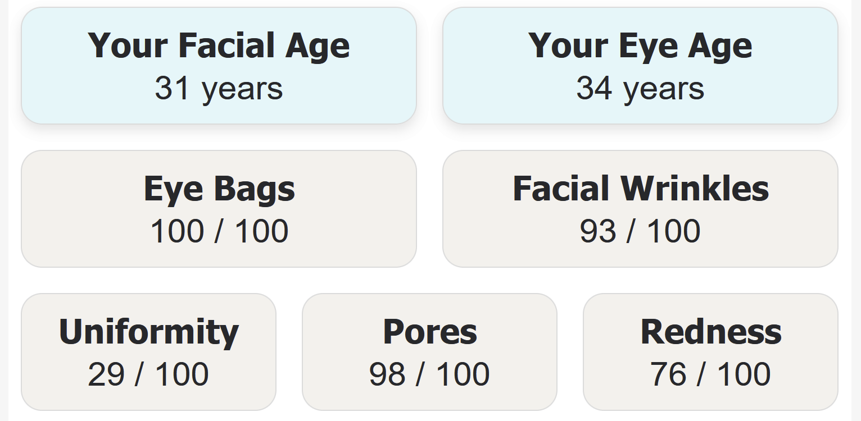Select the Facial Wrinkles heading text

pyautogui.click(x=641, y=189)
